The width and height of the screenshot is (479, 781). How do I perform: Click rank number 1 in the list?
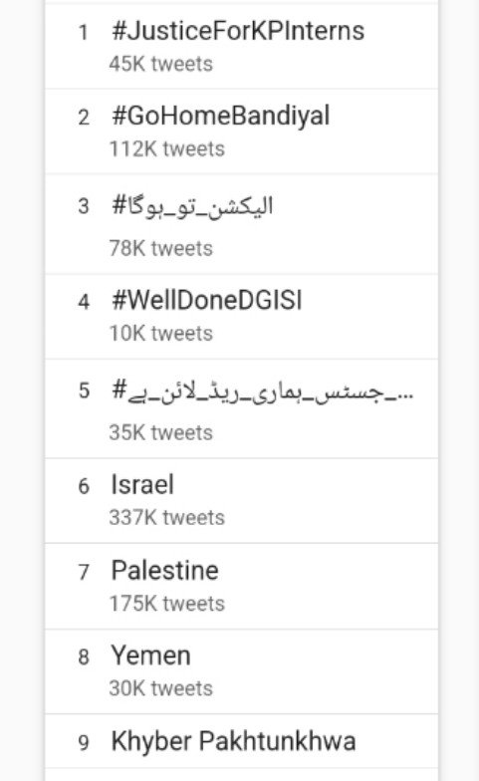pos(84,32)
